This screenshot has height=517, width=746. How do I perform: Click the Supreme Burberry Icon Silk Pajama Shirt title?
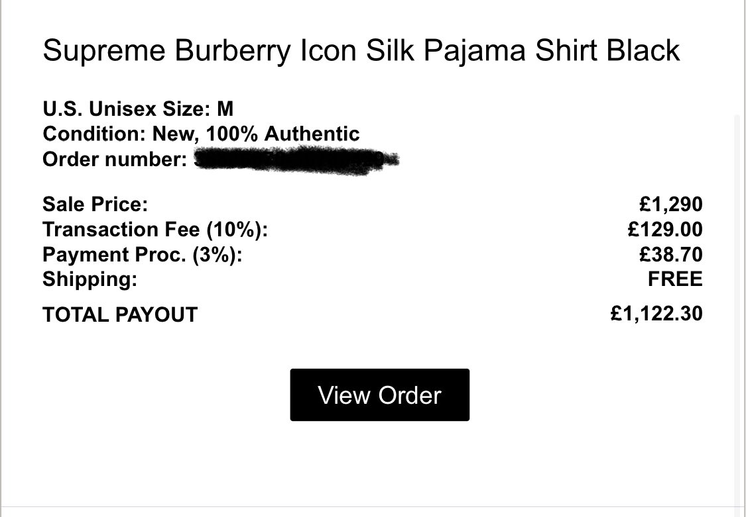tap(361, 51)
